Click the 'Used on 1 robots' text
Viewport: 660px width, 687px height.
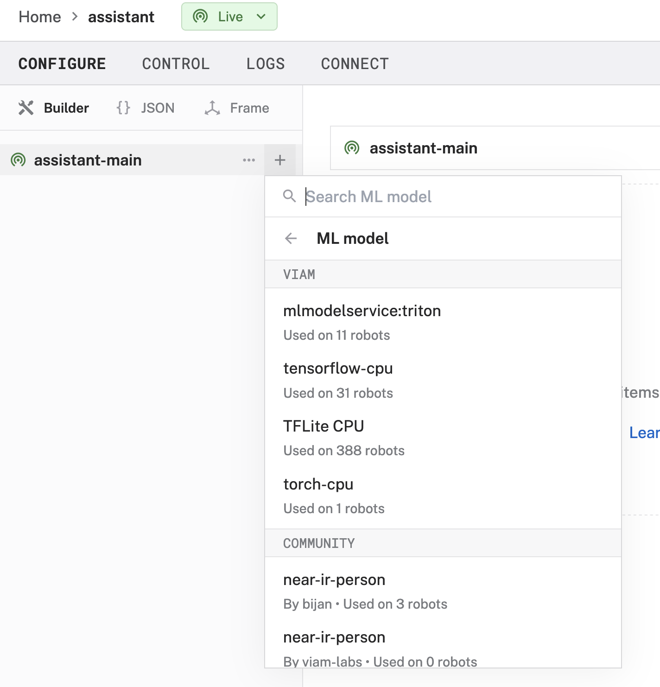[x=334, y=509]
